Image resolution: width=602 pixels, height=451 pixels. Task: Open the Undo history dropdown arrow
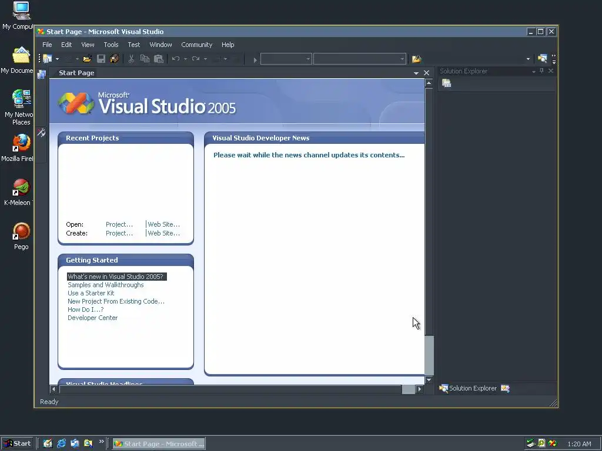(x=185, y=59)
